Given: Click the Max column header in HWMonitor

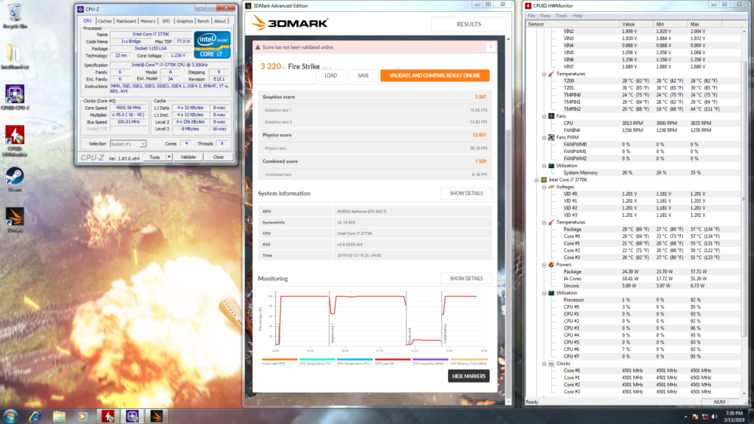Looking at the screenshot, I should (x=704, y=24).
